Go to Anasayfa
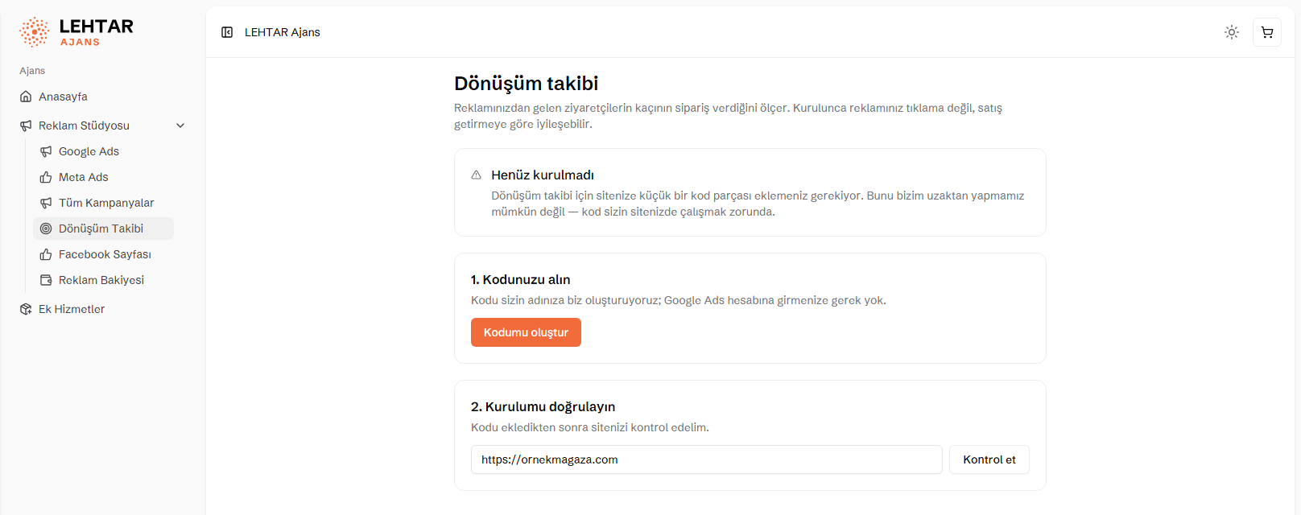1301x515 pixels. pyautogui.click(x=103, y=97)
